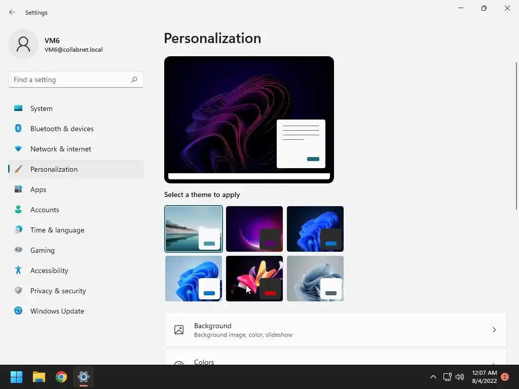This screenshot has height=389, width=519.
Task: Click the Gaming controller icon
Action: (18, 250)
